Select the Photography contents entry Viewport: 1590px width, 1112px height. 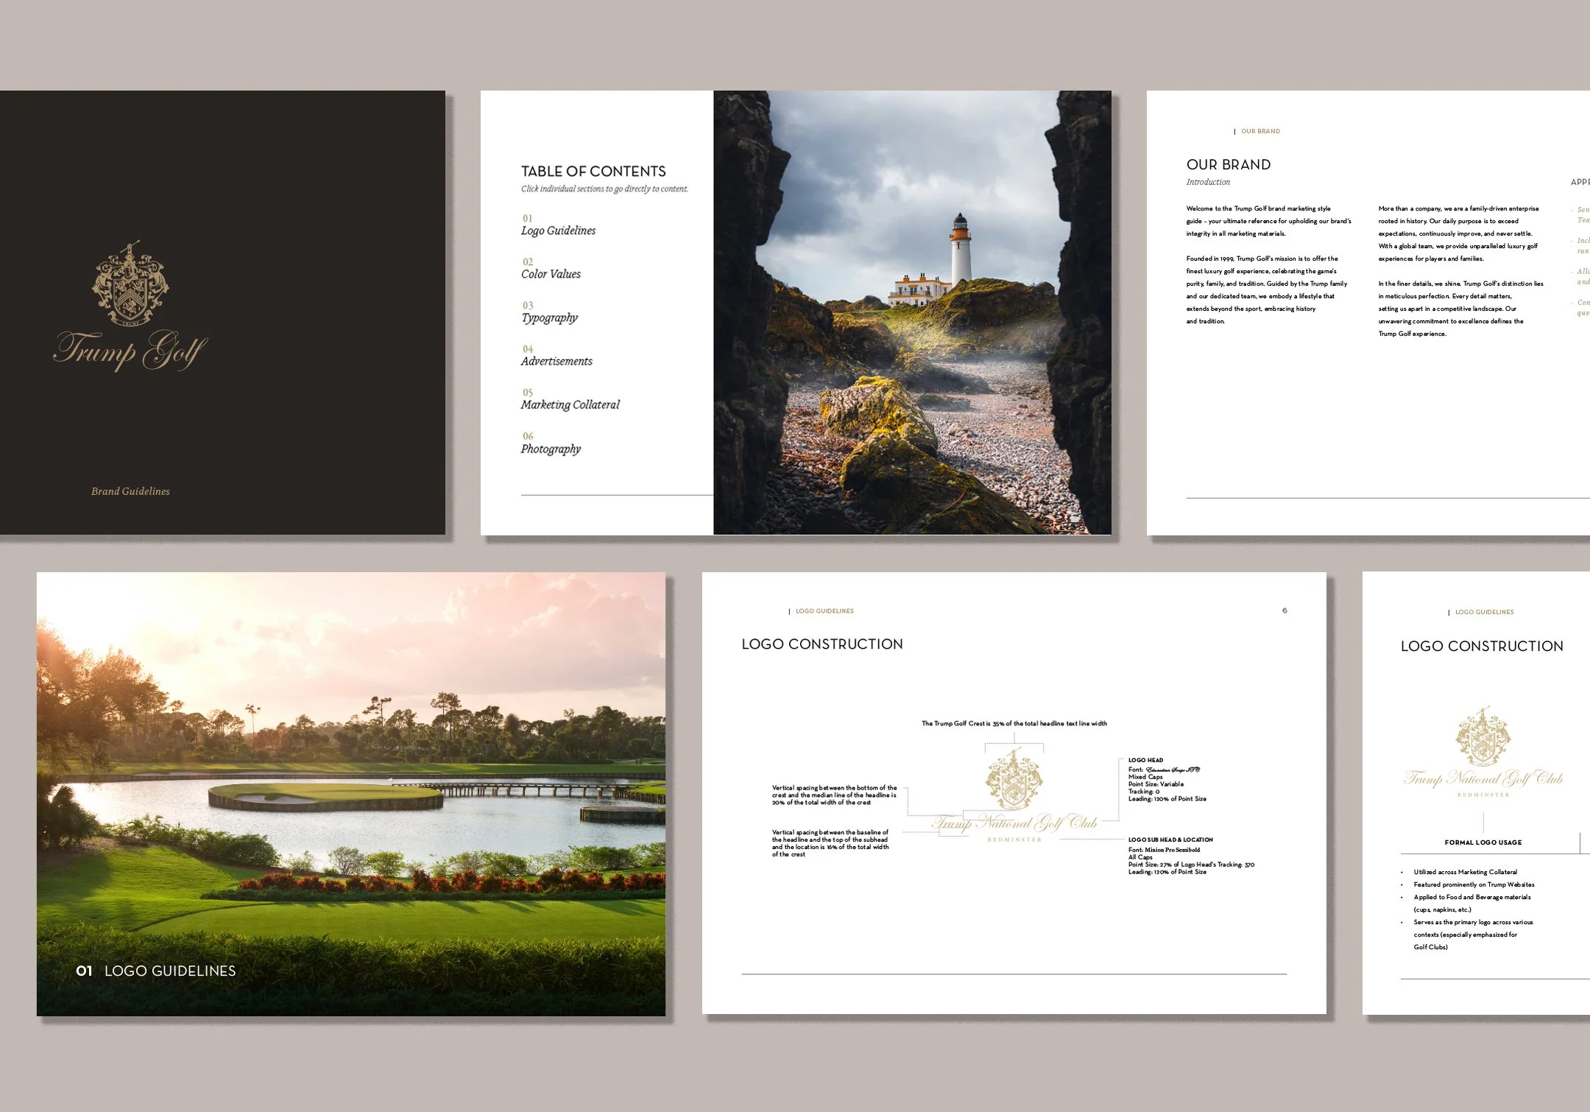tap(551, 448)
